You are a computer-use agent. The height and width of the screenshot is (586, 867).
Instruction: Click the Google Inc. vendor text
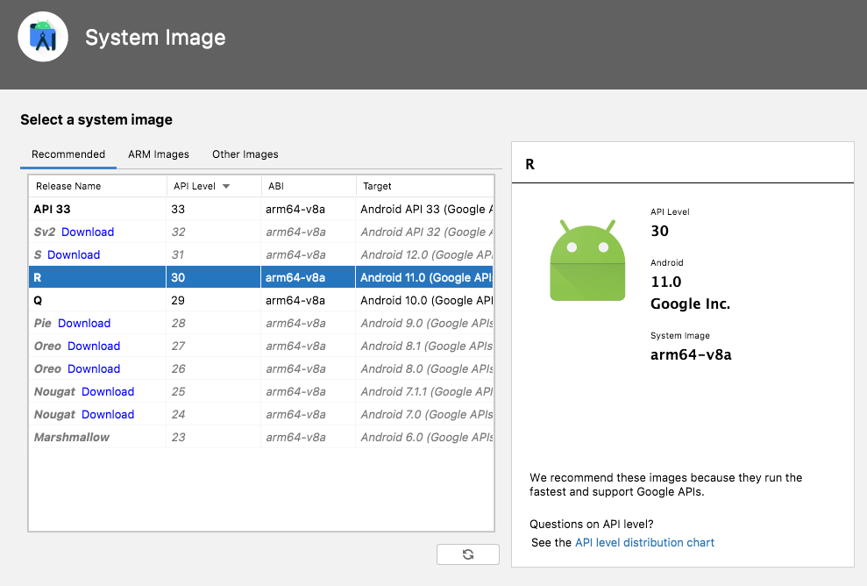coord(690,304)
